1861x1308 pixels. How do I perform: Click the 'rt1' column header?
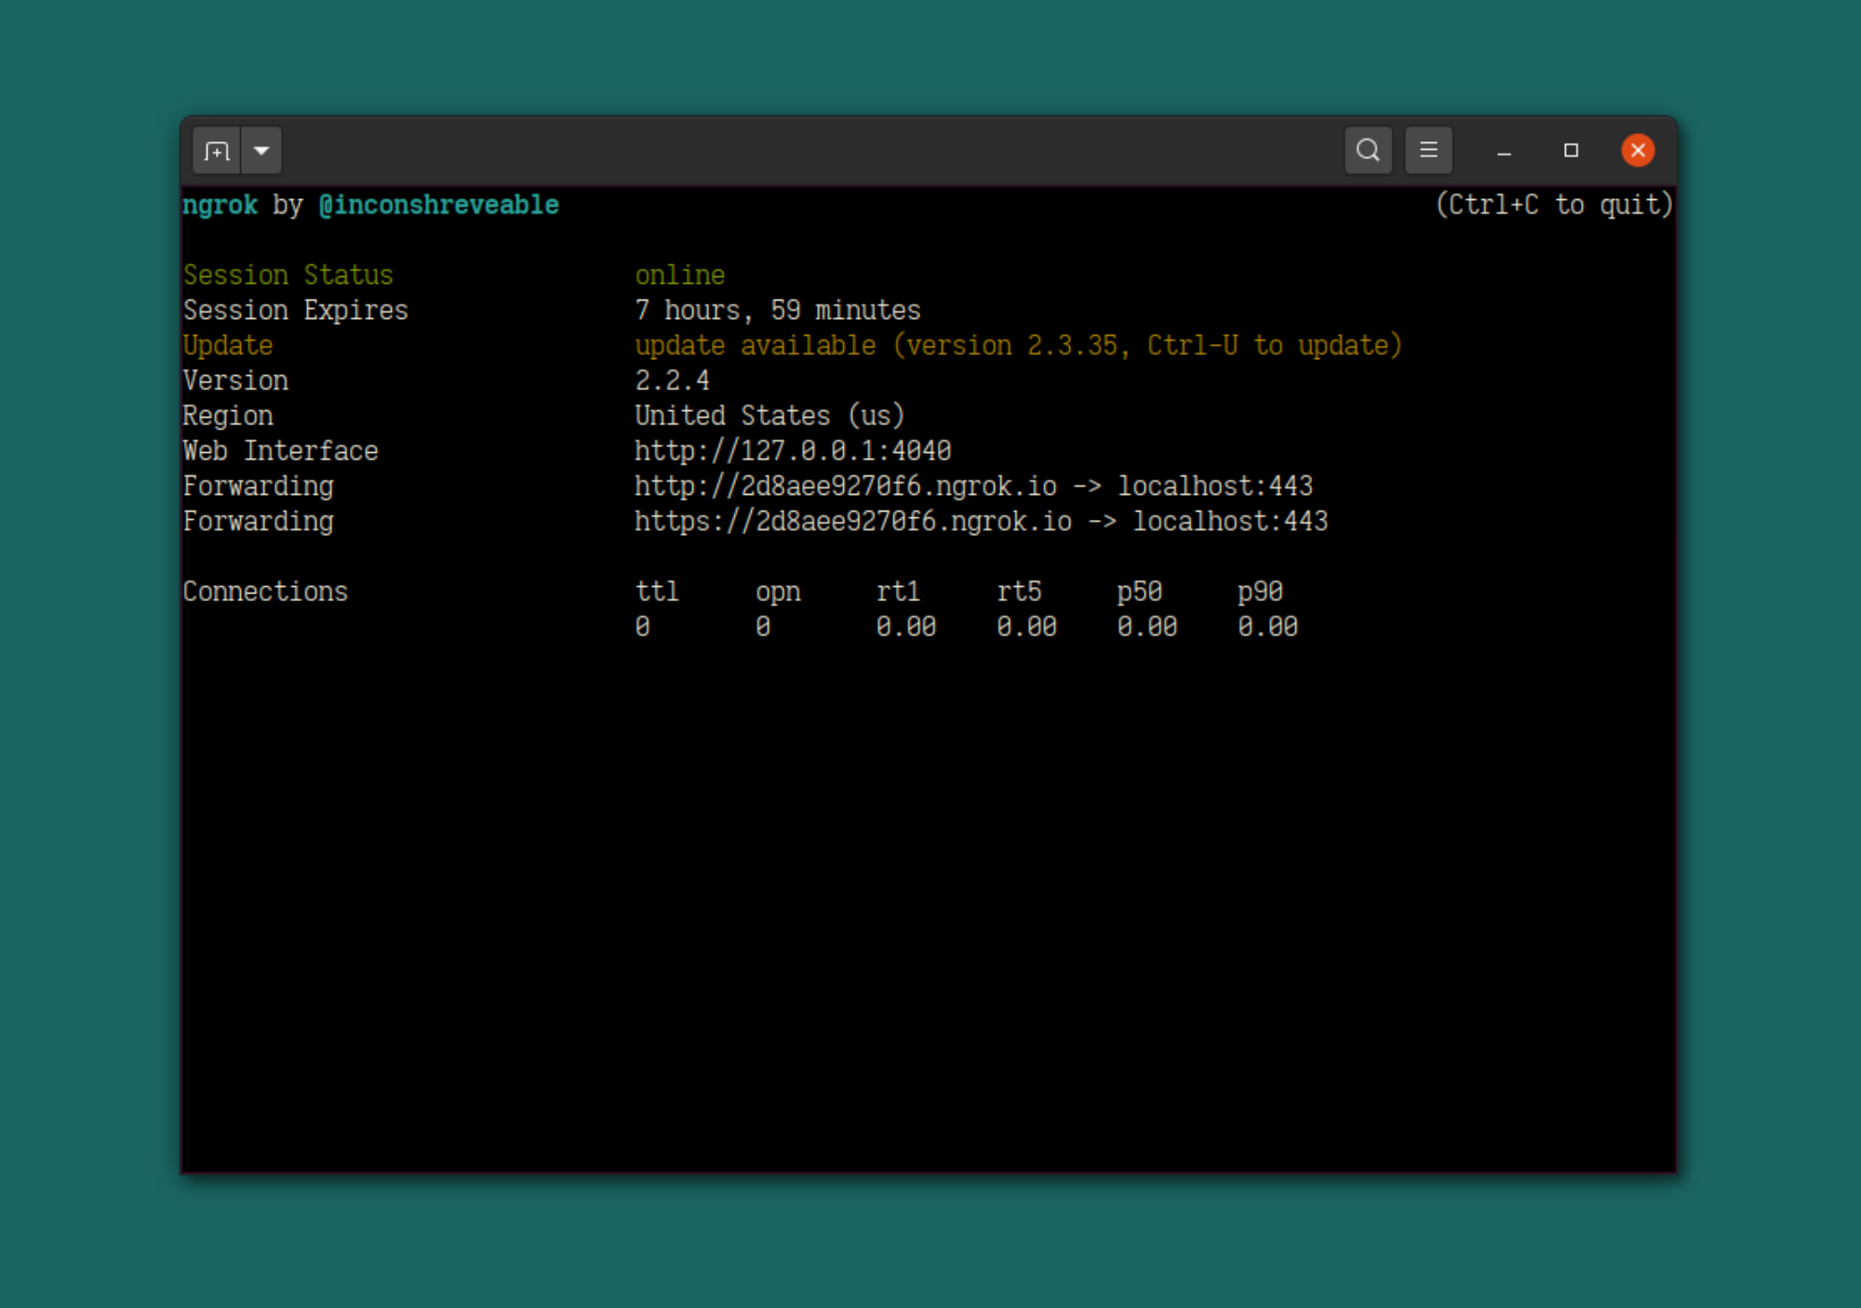(x=898, y=592)
